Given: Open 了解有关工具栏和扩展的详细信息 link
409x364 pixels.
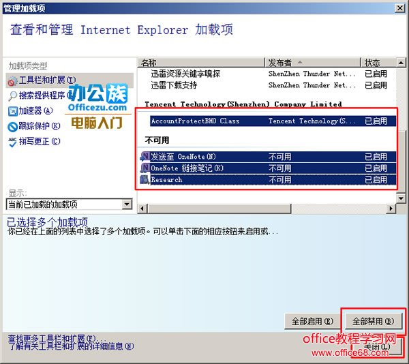Looking at the screenshot, I should coord(71,346).
